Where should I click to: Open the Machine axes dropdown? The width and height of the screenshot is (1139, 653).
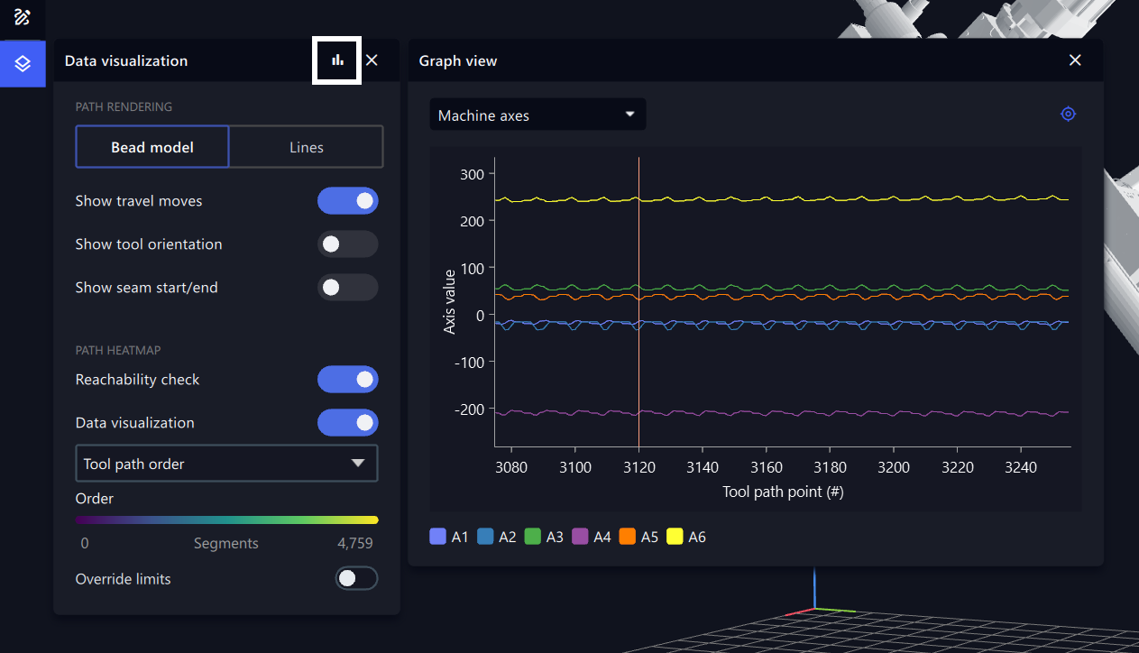click(537, 115)
